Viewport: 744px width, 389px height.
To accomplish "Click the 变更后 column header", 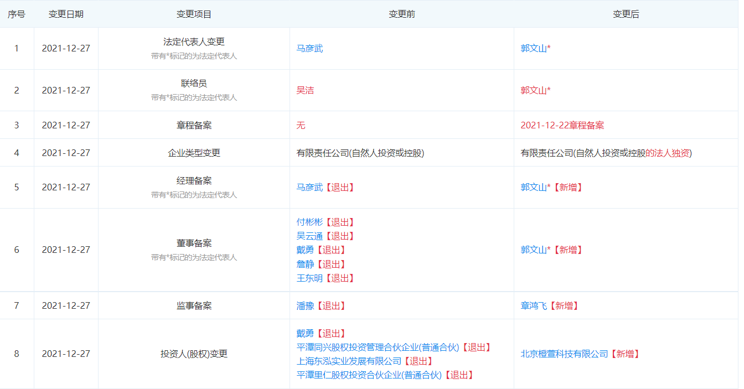I will pos(626,14).
